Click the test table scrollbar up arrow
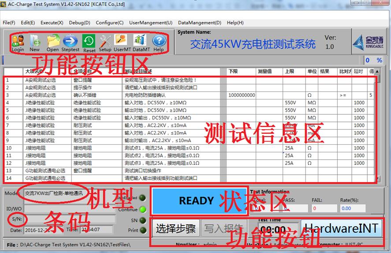Screen dimensions: 391x253 [x=377, y=71]
